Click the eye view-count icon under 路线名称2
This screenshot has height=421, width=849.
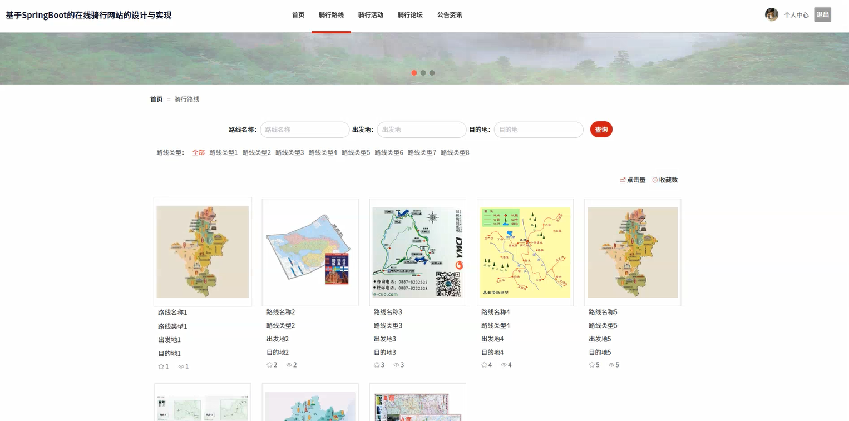[x=289, y=365]
